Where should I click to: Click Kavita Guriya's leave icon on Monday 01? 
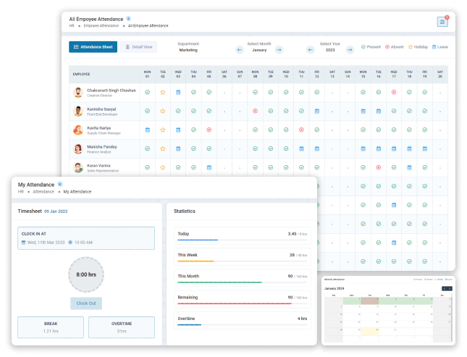click(x=147, y=130)
